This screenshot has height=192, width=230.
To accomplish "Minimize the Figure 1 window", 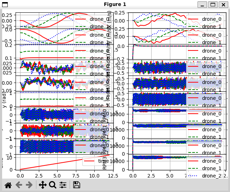I will (202, 5).
